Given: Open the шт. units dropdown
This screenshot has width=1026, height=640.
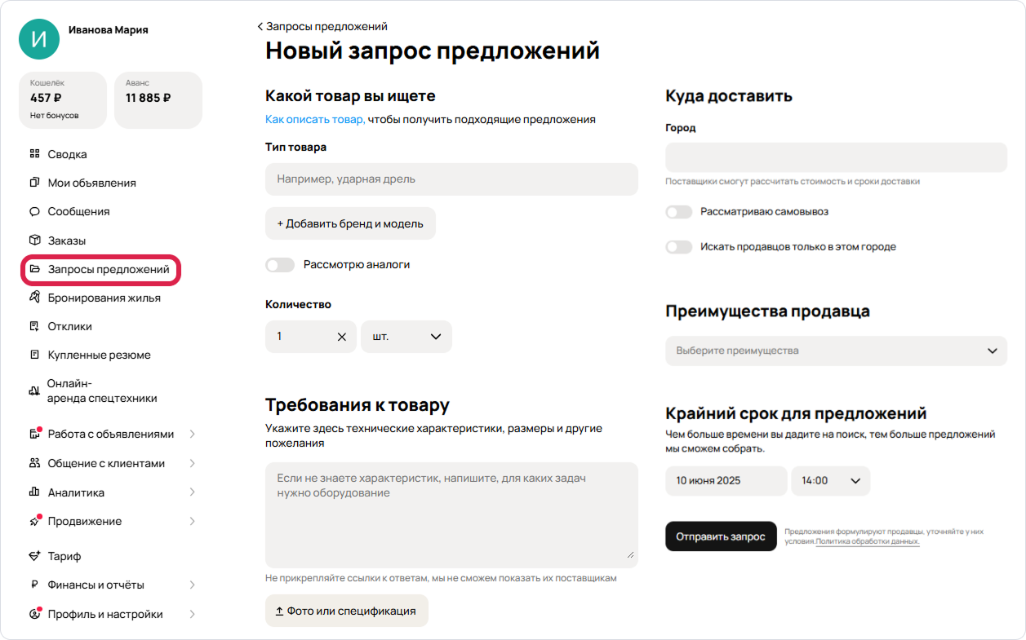Looking at the screenshot, I should click(x=406, y=337).
